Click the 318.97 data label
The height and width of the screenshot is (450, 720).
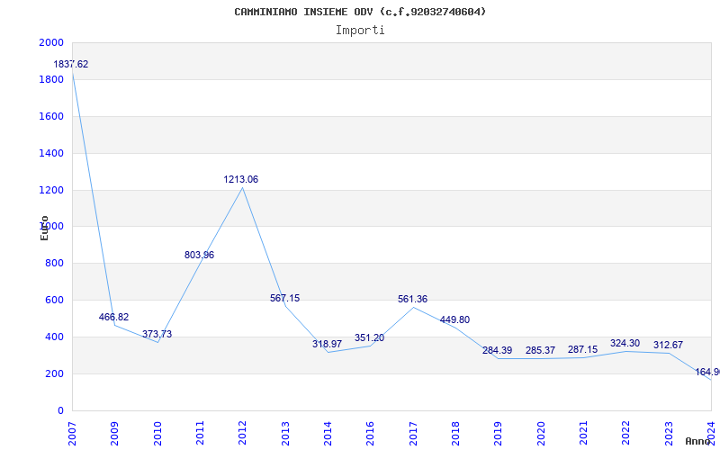(327, 344)
